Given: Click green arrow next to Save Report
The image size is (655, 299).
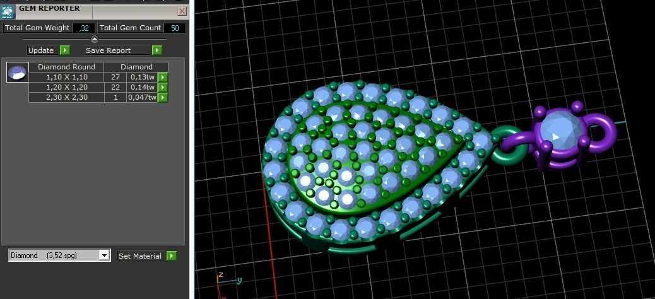Looking at the screenshot, I should [156, 50].
